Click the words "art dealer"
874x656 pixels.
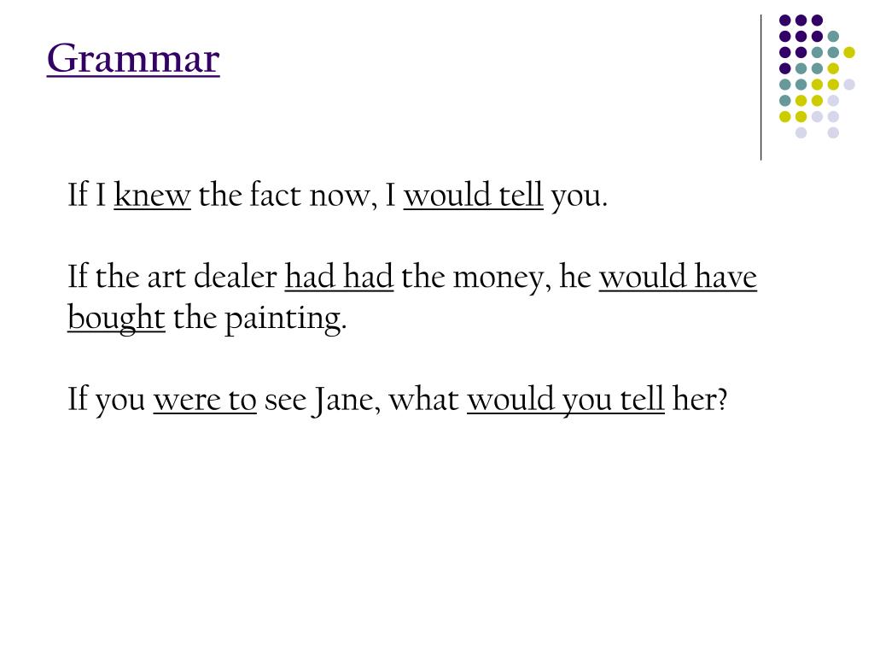212,276
